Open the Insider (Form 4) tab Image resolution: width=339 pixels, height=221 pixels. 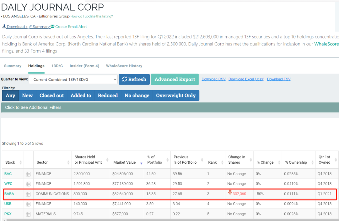click(x=84, y=66)
